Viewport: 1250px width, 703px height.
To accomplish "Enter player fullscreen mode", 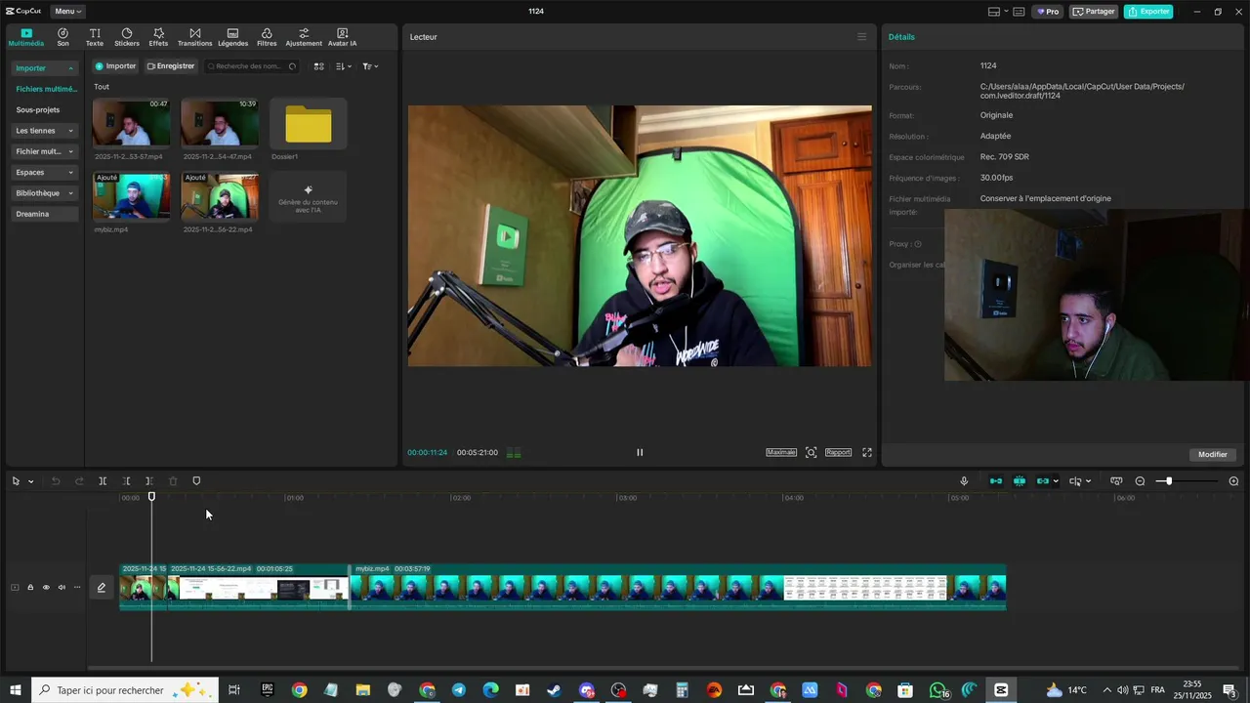I will tap(866, 452).
